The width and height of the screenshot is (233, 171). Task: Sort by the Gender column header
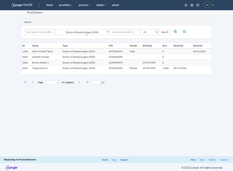pos(134,46)
